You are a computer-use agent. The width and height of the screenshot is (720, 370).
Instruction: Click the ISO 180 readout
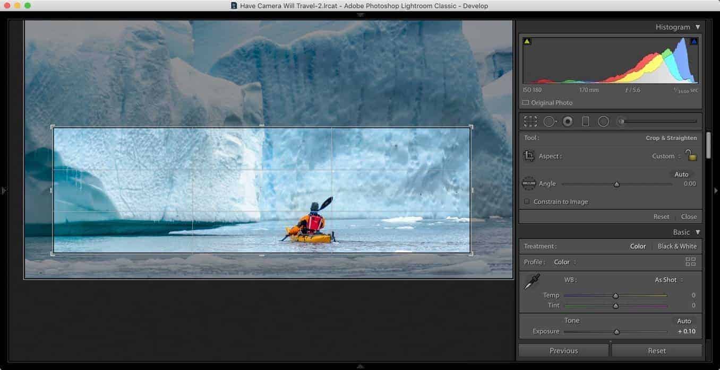point(532,90)
